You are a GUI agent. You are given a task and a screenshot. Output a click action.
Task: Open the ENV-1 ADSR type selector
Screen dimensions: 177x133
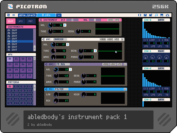tap(161, 51)
